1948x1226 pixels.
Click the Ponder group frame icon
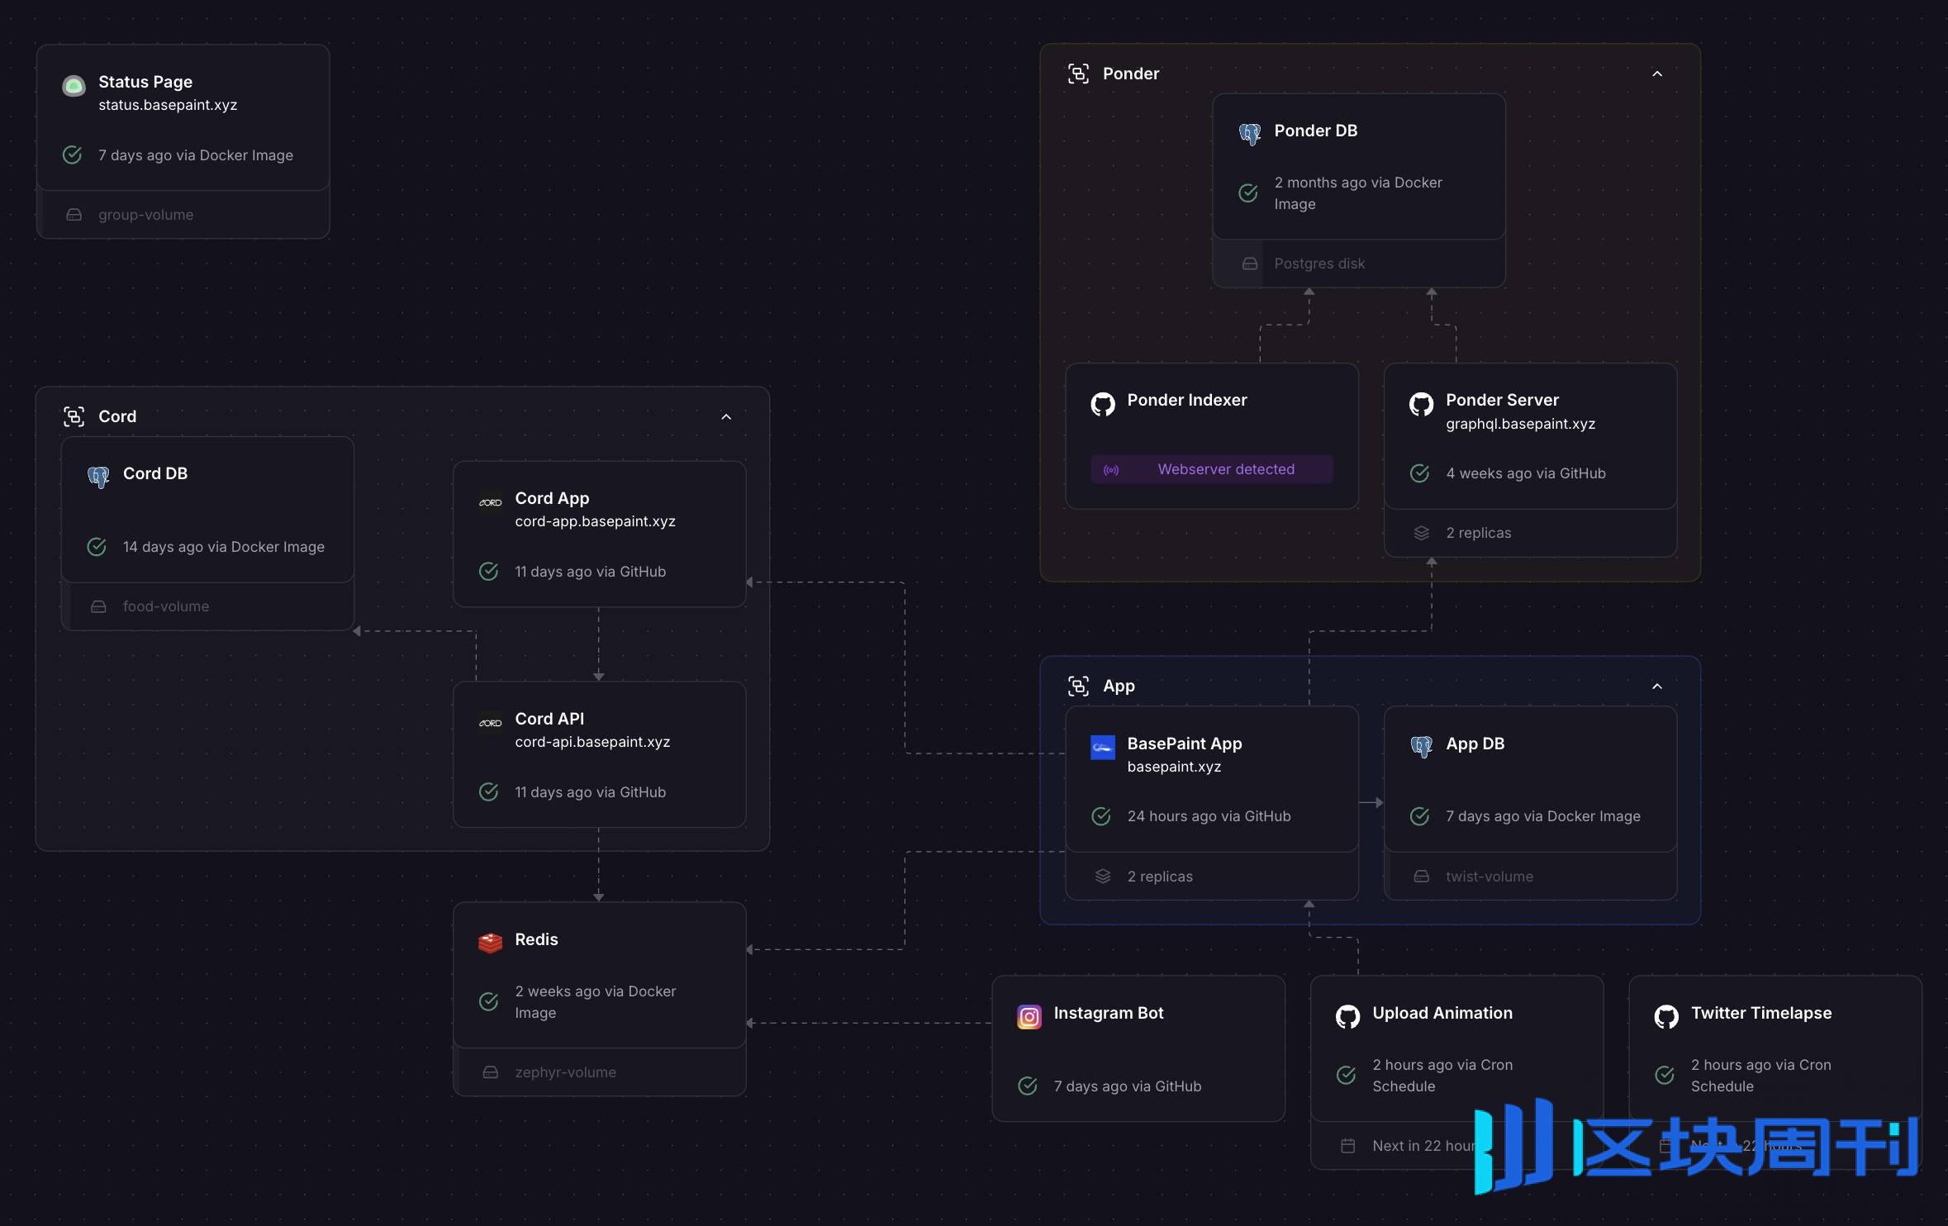tap(1078, 74)
